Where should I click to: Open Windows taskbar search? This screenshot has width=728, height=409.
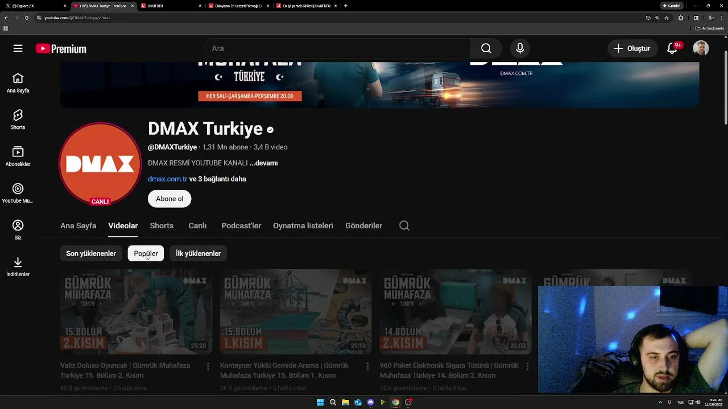[x=333, y=402]
